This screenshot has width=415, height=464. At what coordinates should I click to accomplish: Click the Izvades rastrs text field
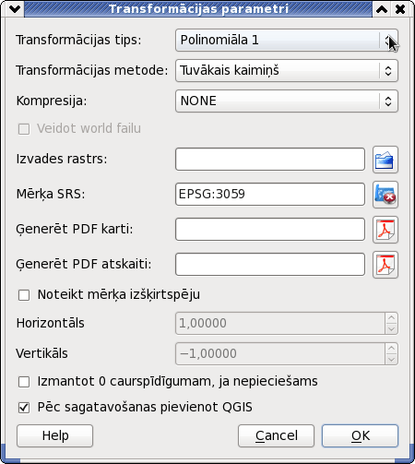click(x=270, y=160)
